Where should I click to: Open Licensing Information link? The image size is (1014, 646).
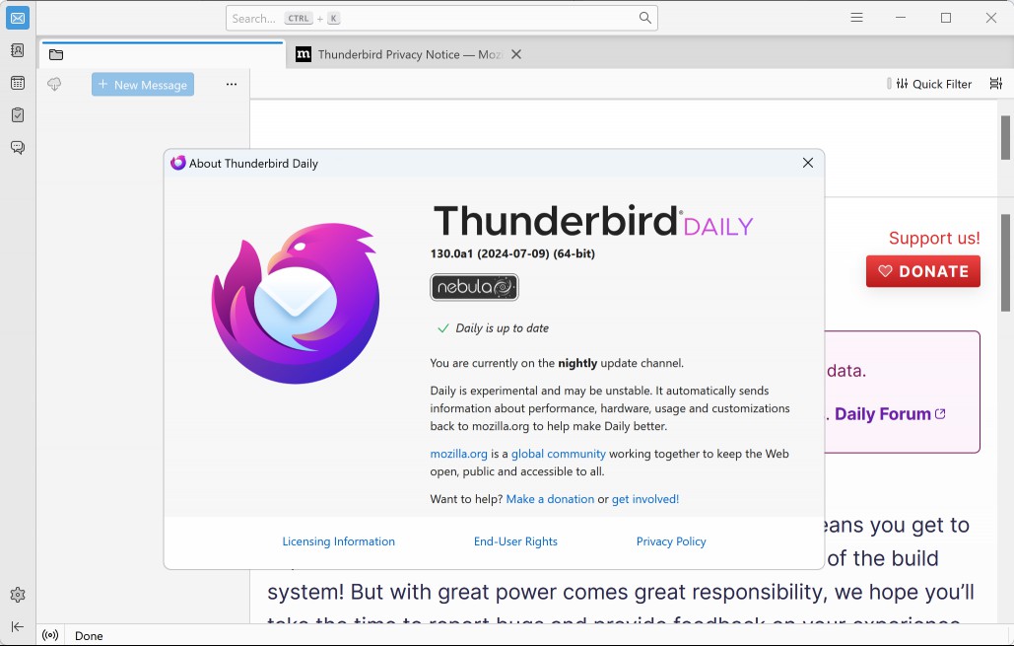(338, 541)
